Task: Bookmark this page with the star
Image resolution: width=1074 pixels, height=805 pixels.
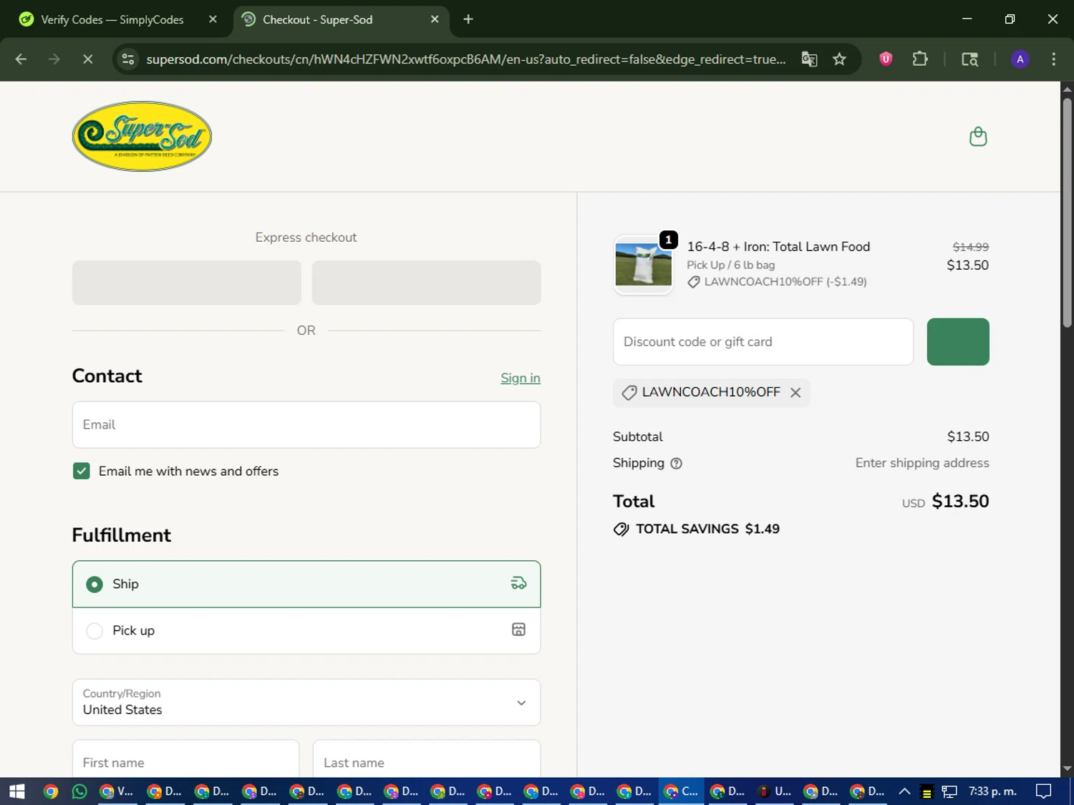Action: point(839,59)
